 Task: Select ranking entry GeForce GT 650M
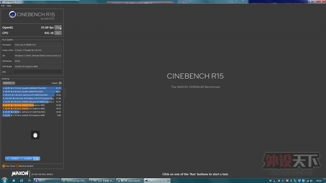[32, 102]
